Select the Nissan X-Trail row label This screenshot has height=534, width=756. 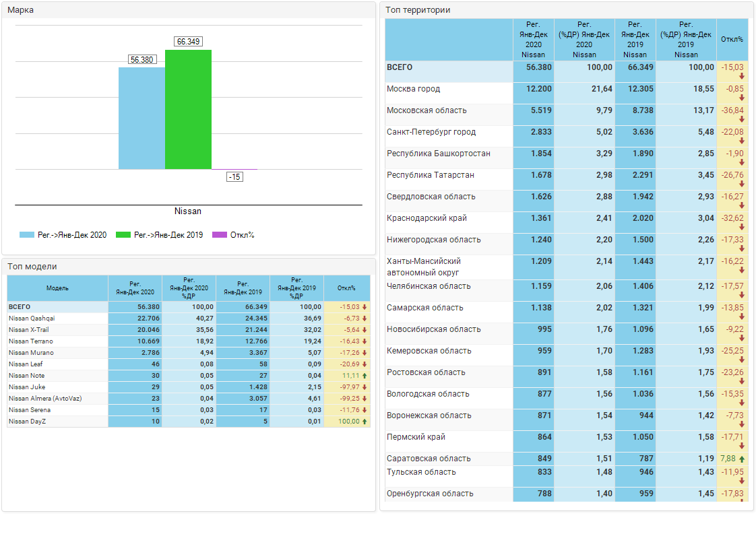(x=28, y=330)
